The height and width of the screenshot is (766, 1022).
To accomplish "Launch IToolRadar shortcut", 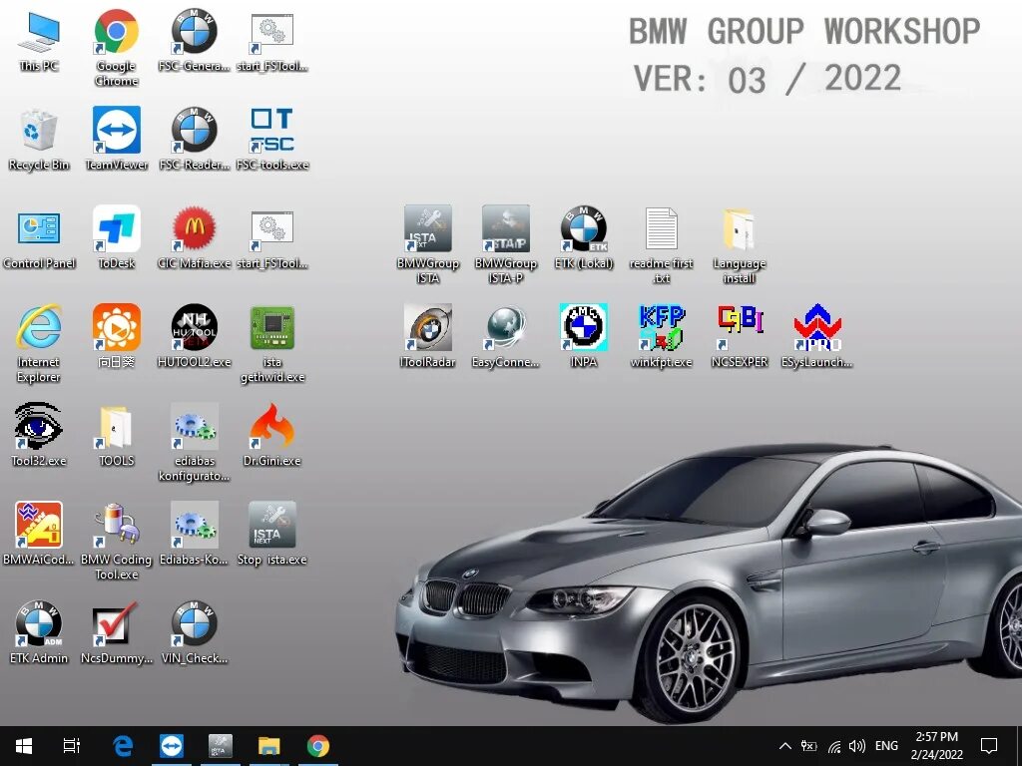I will pos(427,336).
